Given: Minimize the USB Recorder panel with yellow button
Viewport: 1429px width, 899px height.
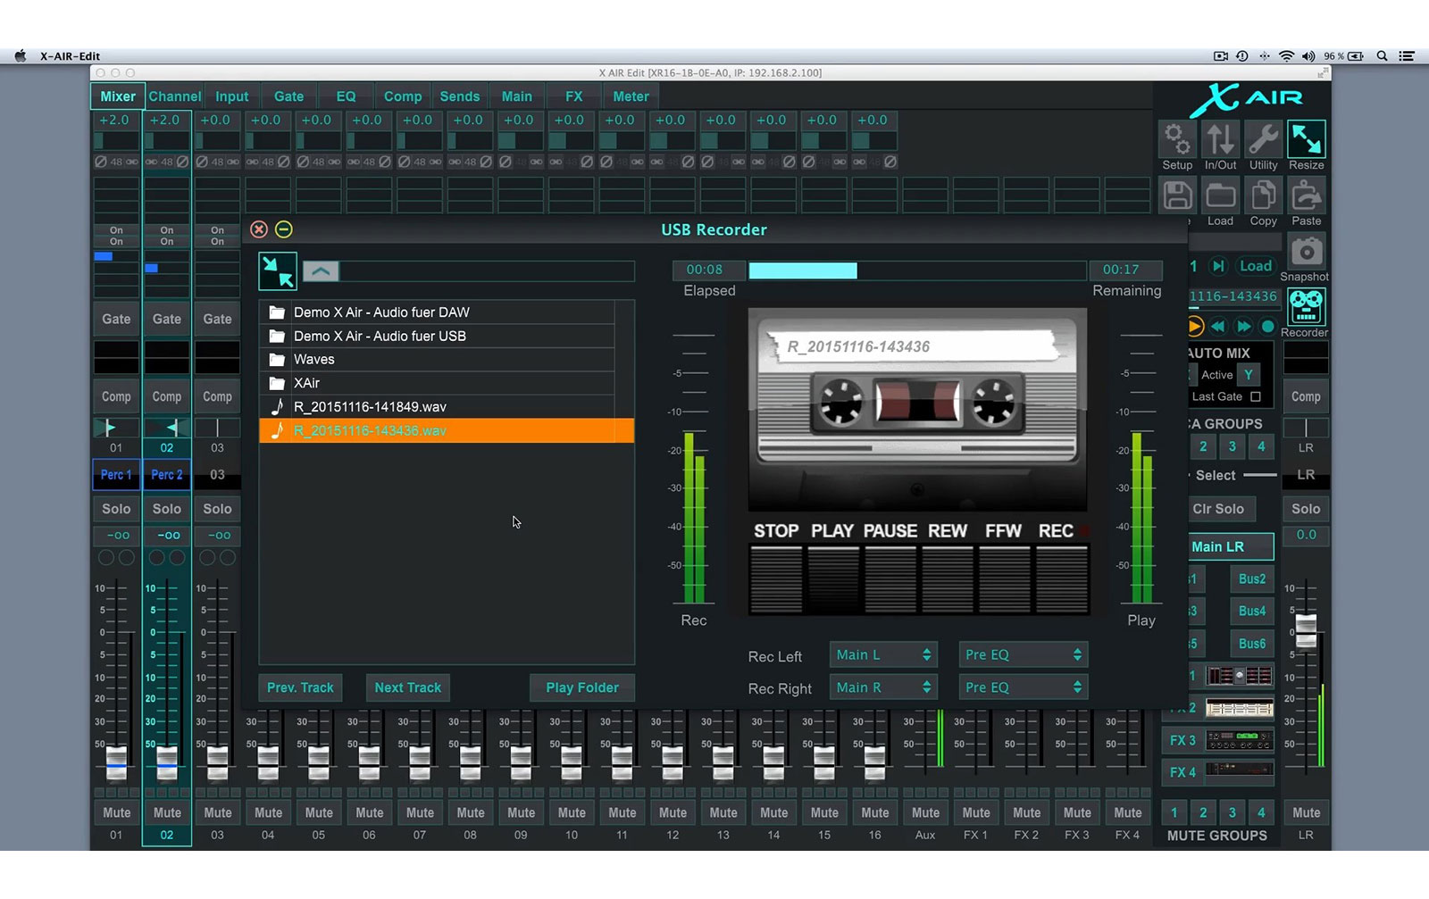Looking at the screenshot, I should pos(284,229).
